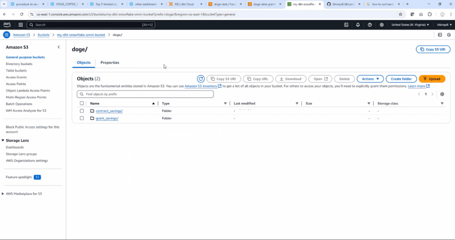Viewport: 455px width, 240px height.
Task: Click the AWS console Search box
Action: pos(91,25)
